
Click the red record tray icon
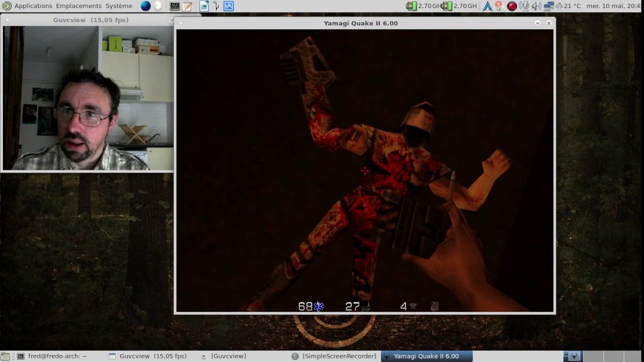[x=512, y=6]
